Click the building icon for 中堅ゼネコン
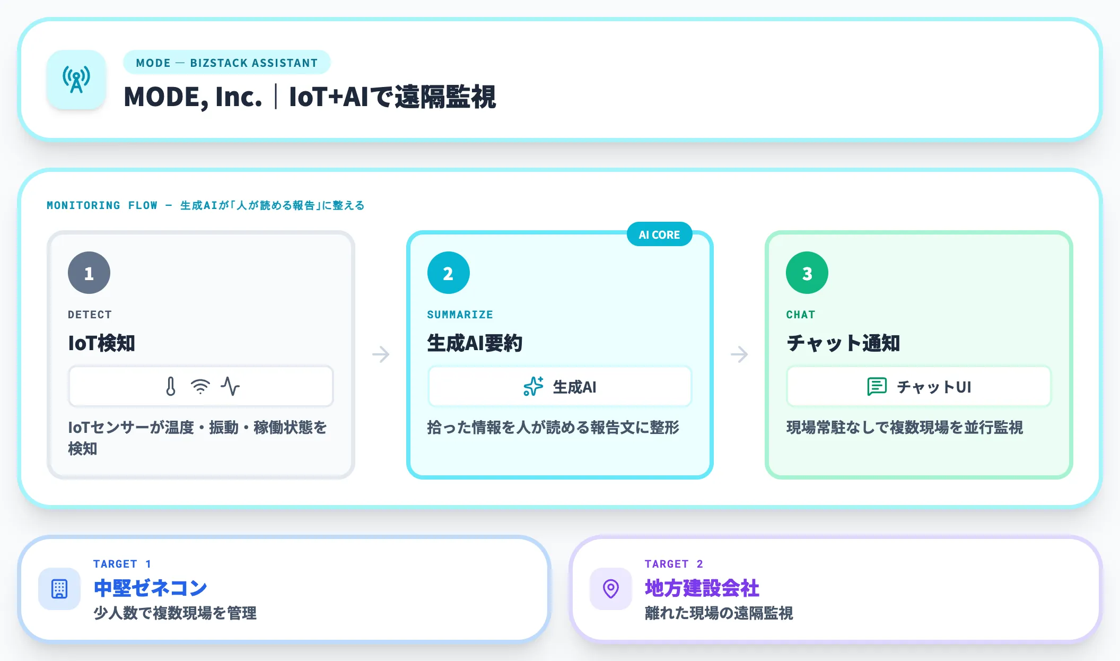The height and width of the screenshot is (661, 1120). (59, 589)
